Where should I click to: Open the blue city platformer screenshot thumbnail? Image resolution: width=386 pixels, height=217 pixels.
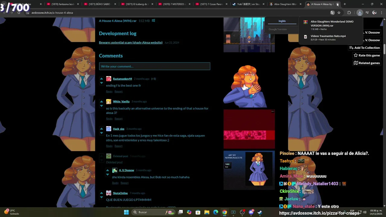coord(249,35)
